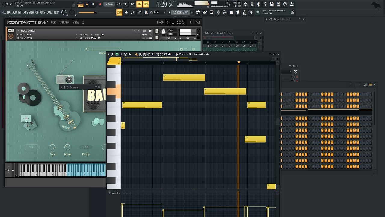Open the project picker files icon

pos(231,12)
